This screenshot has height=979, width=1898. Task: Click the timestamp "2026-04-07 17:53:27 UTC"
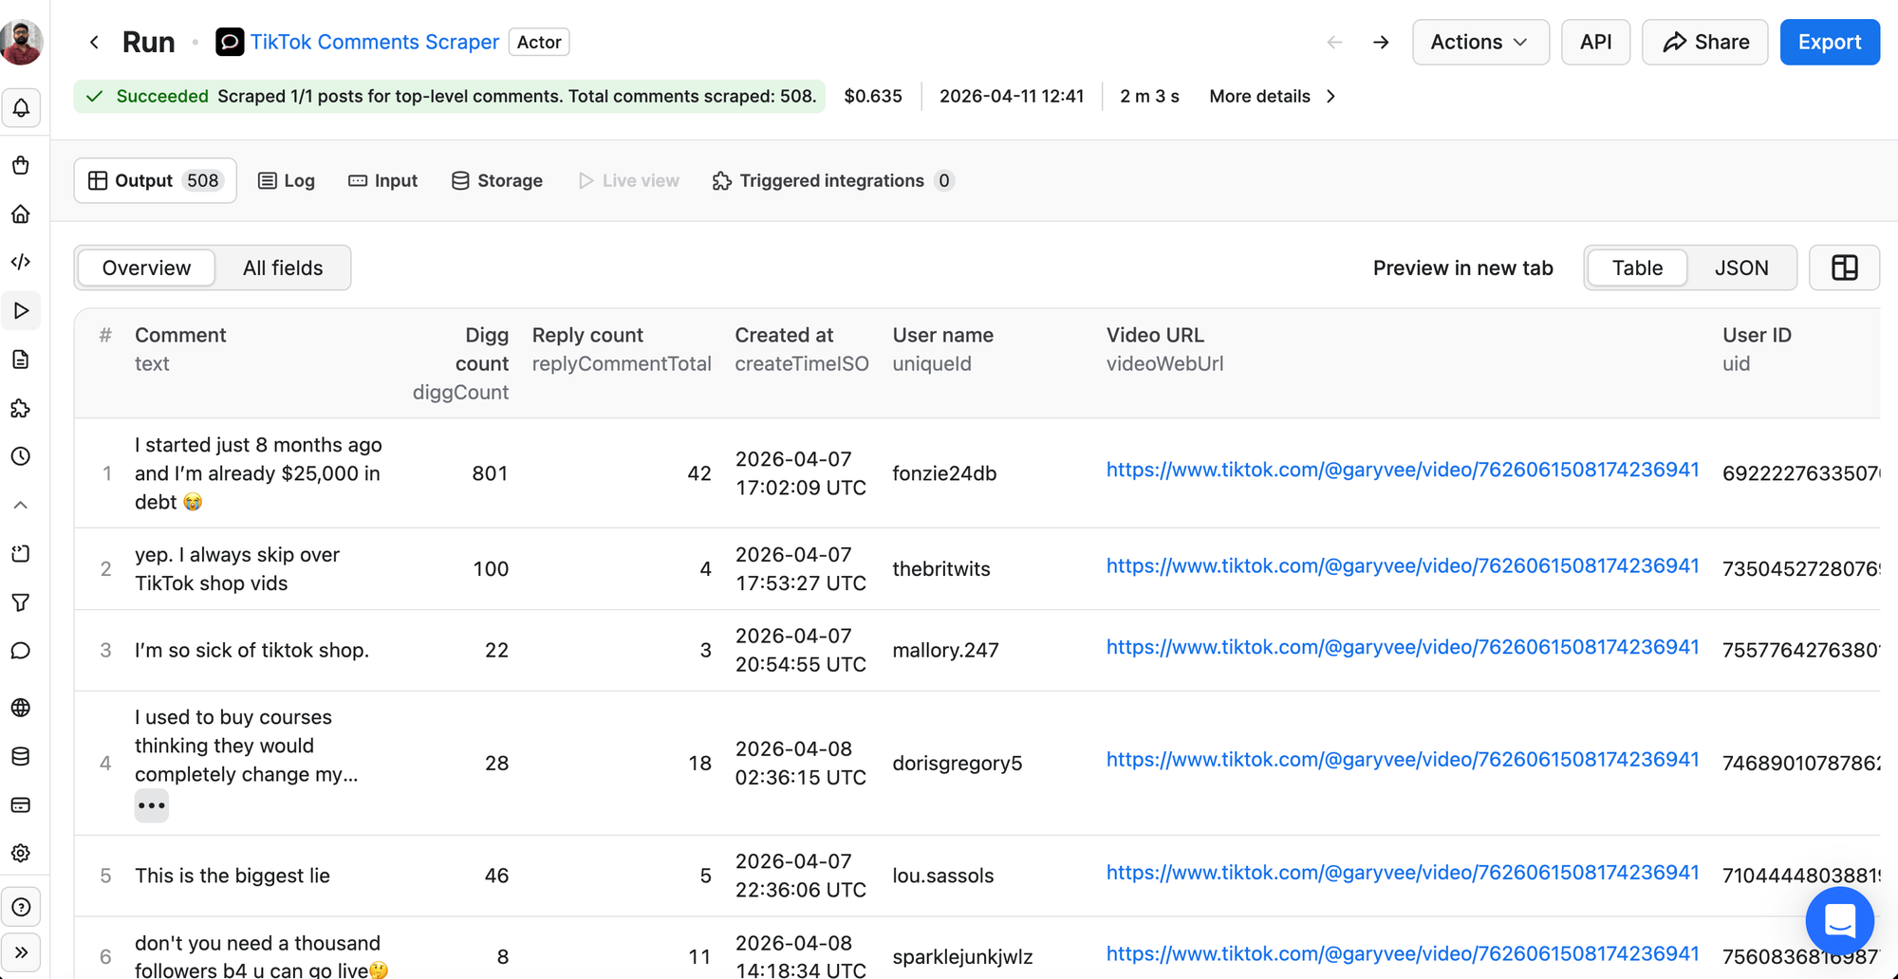point(801,568)
